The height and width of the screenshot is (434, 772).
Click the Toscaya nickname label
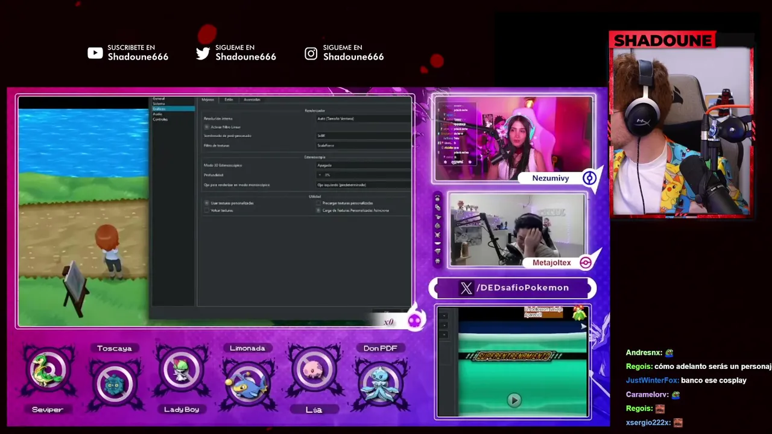pyautogui.click(x=114, y=348)
